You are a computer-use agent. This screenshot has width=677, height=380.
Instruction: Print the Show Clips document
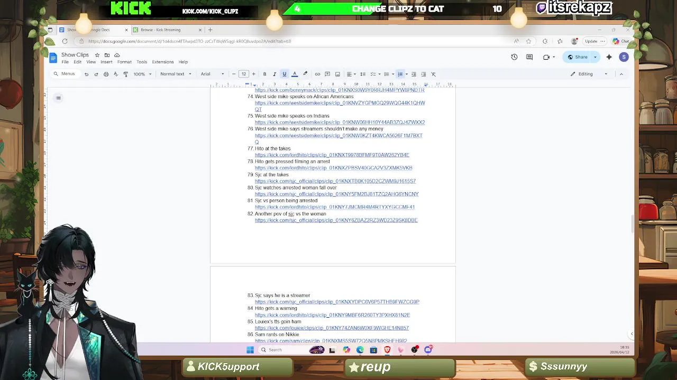click(x=106, y=74)
